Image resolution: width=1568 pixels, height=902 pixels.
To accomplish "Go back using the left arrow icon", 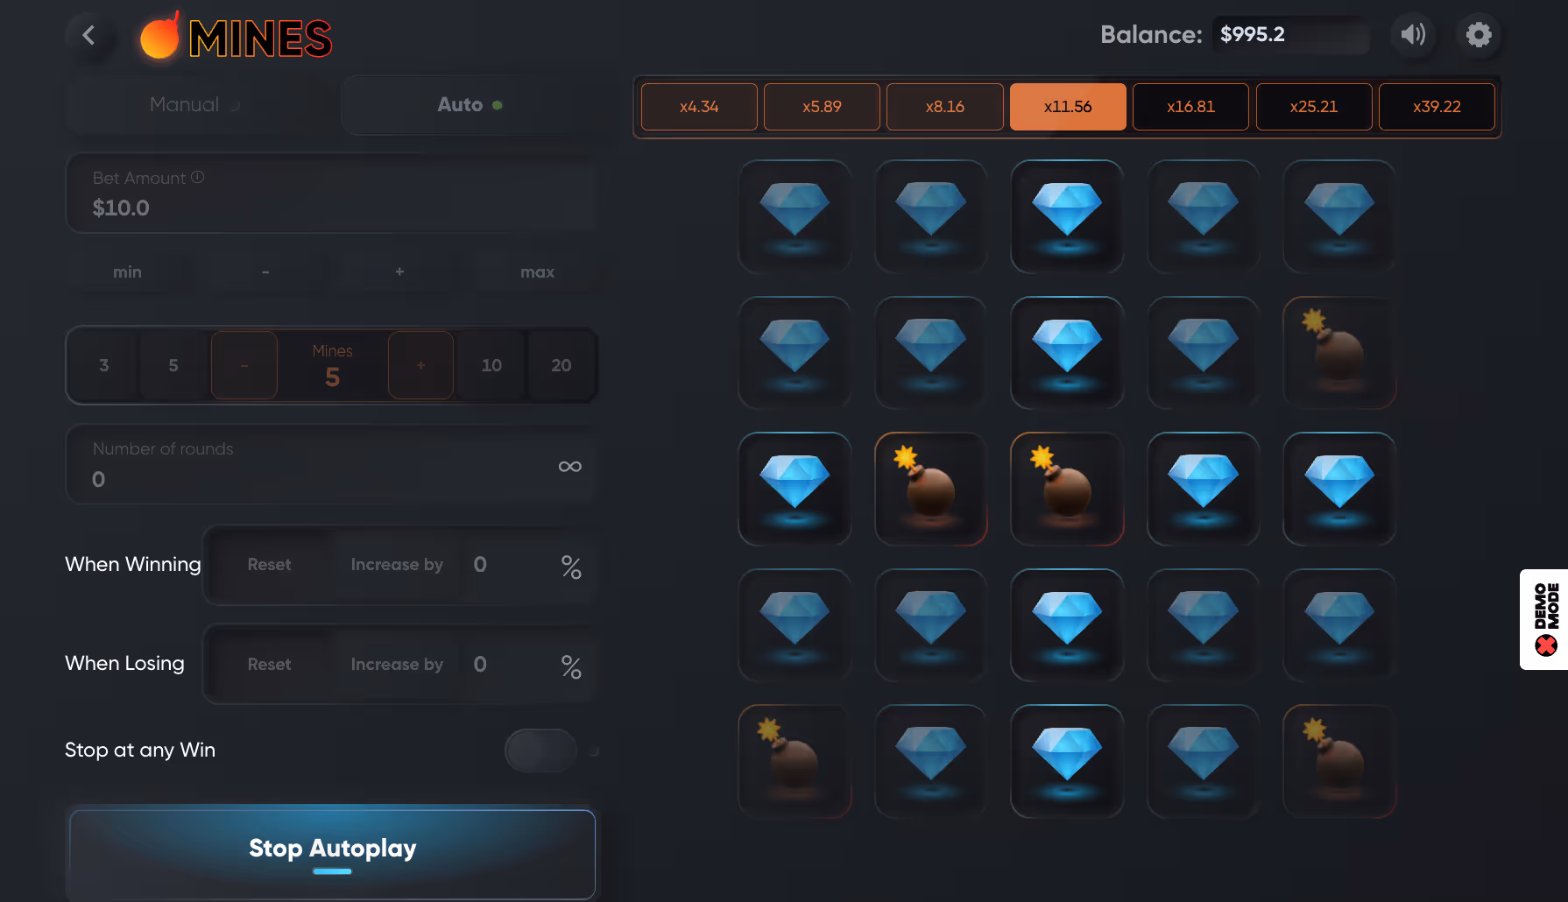I will click(88, 35).
